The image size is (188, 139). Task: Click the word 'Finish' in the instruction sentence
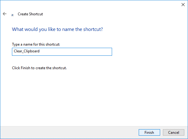25,68
